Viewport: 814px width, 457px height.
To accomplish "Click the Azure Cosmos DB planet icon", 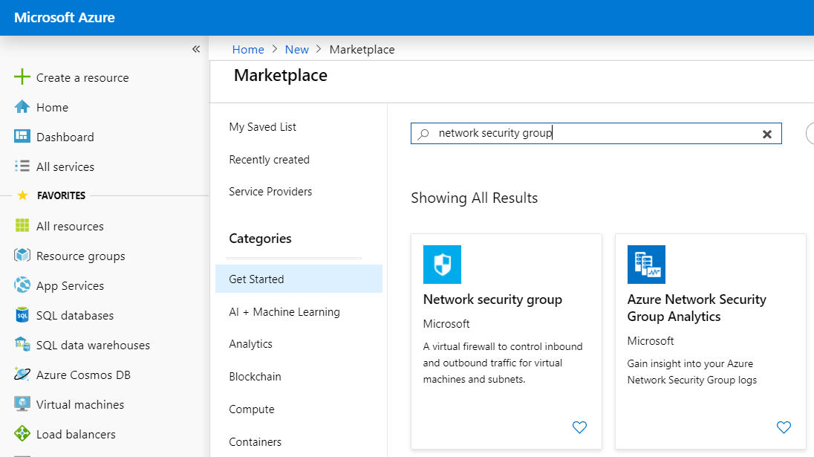I will point(22,374).
